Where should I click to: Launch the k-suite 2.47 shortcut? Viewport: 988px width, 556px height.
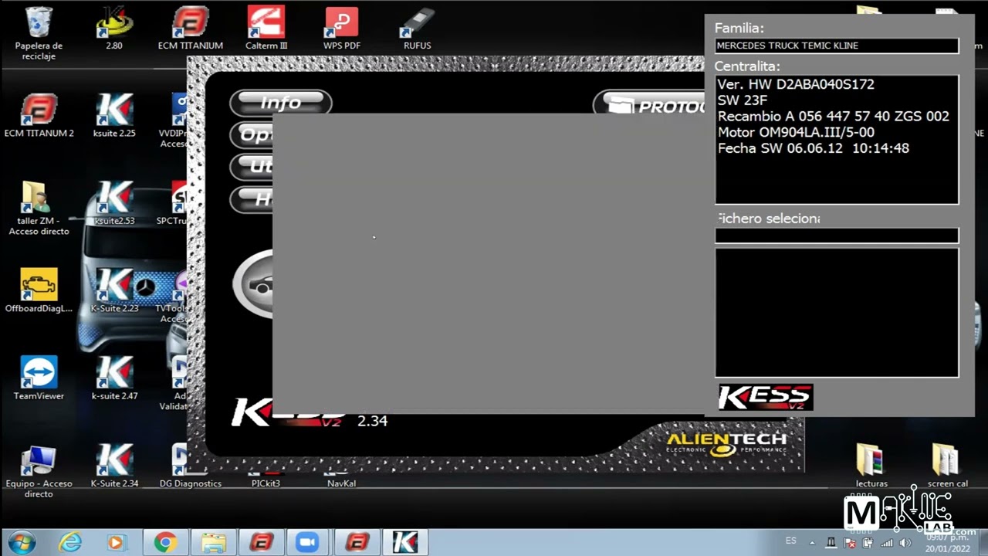click(x=114, y=378)
